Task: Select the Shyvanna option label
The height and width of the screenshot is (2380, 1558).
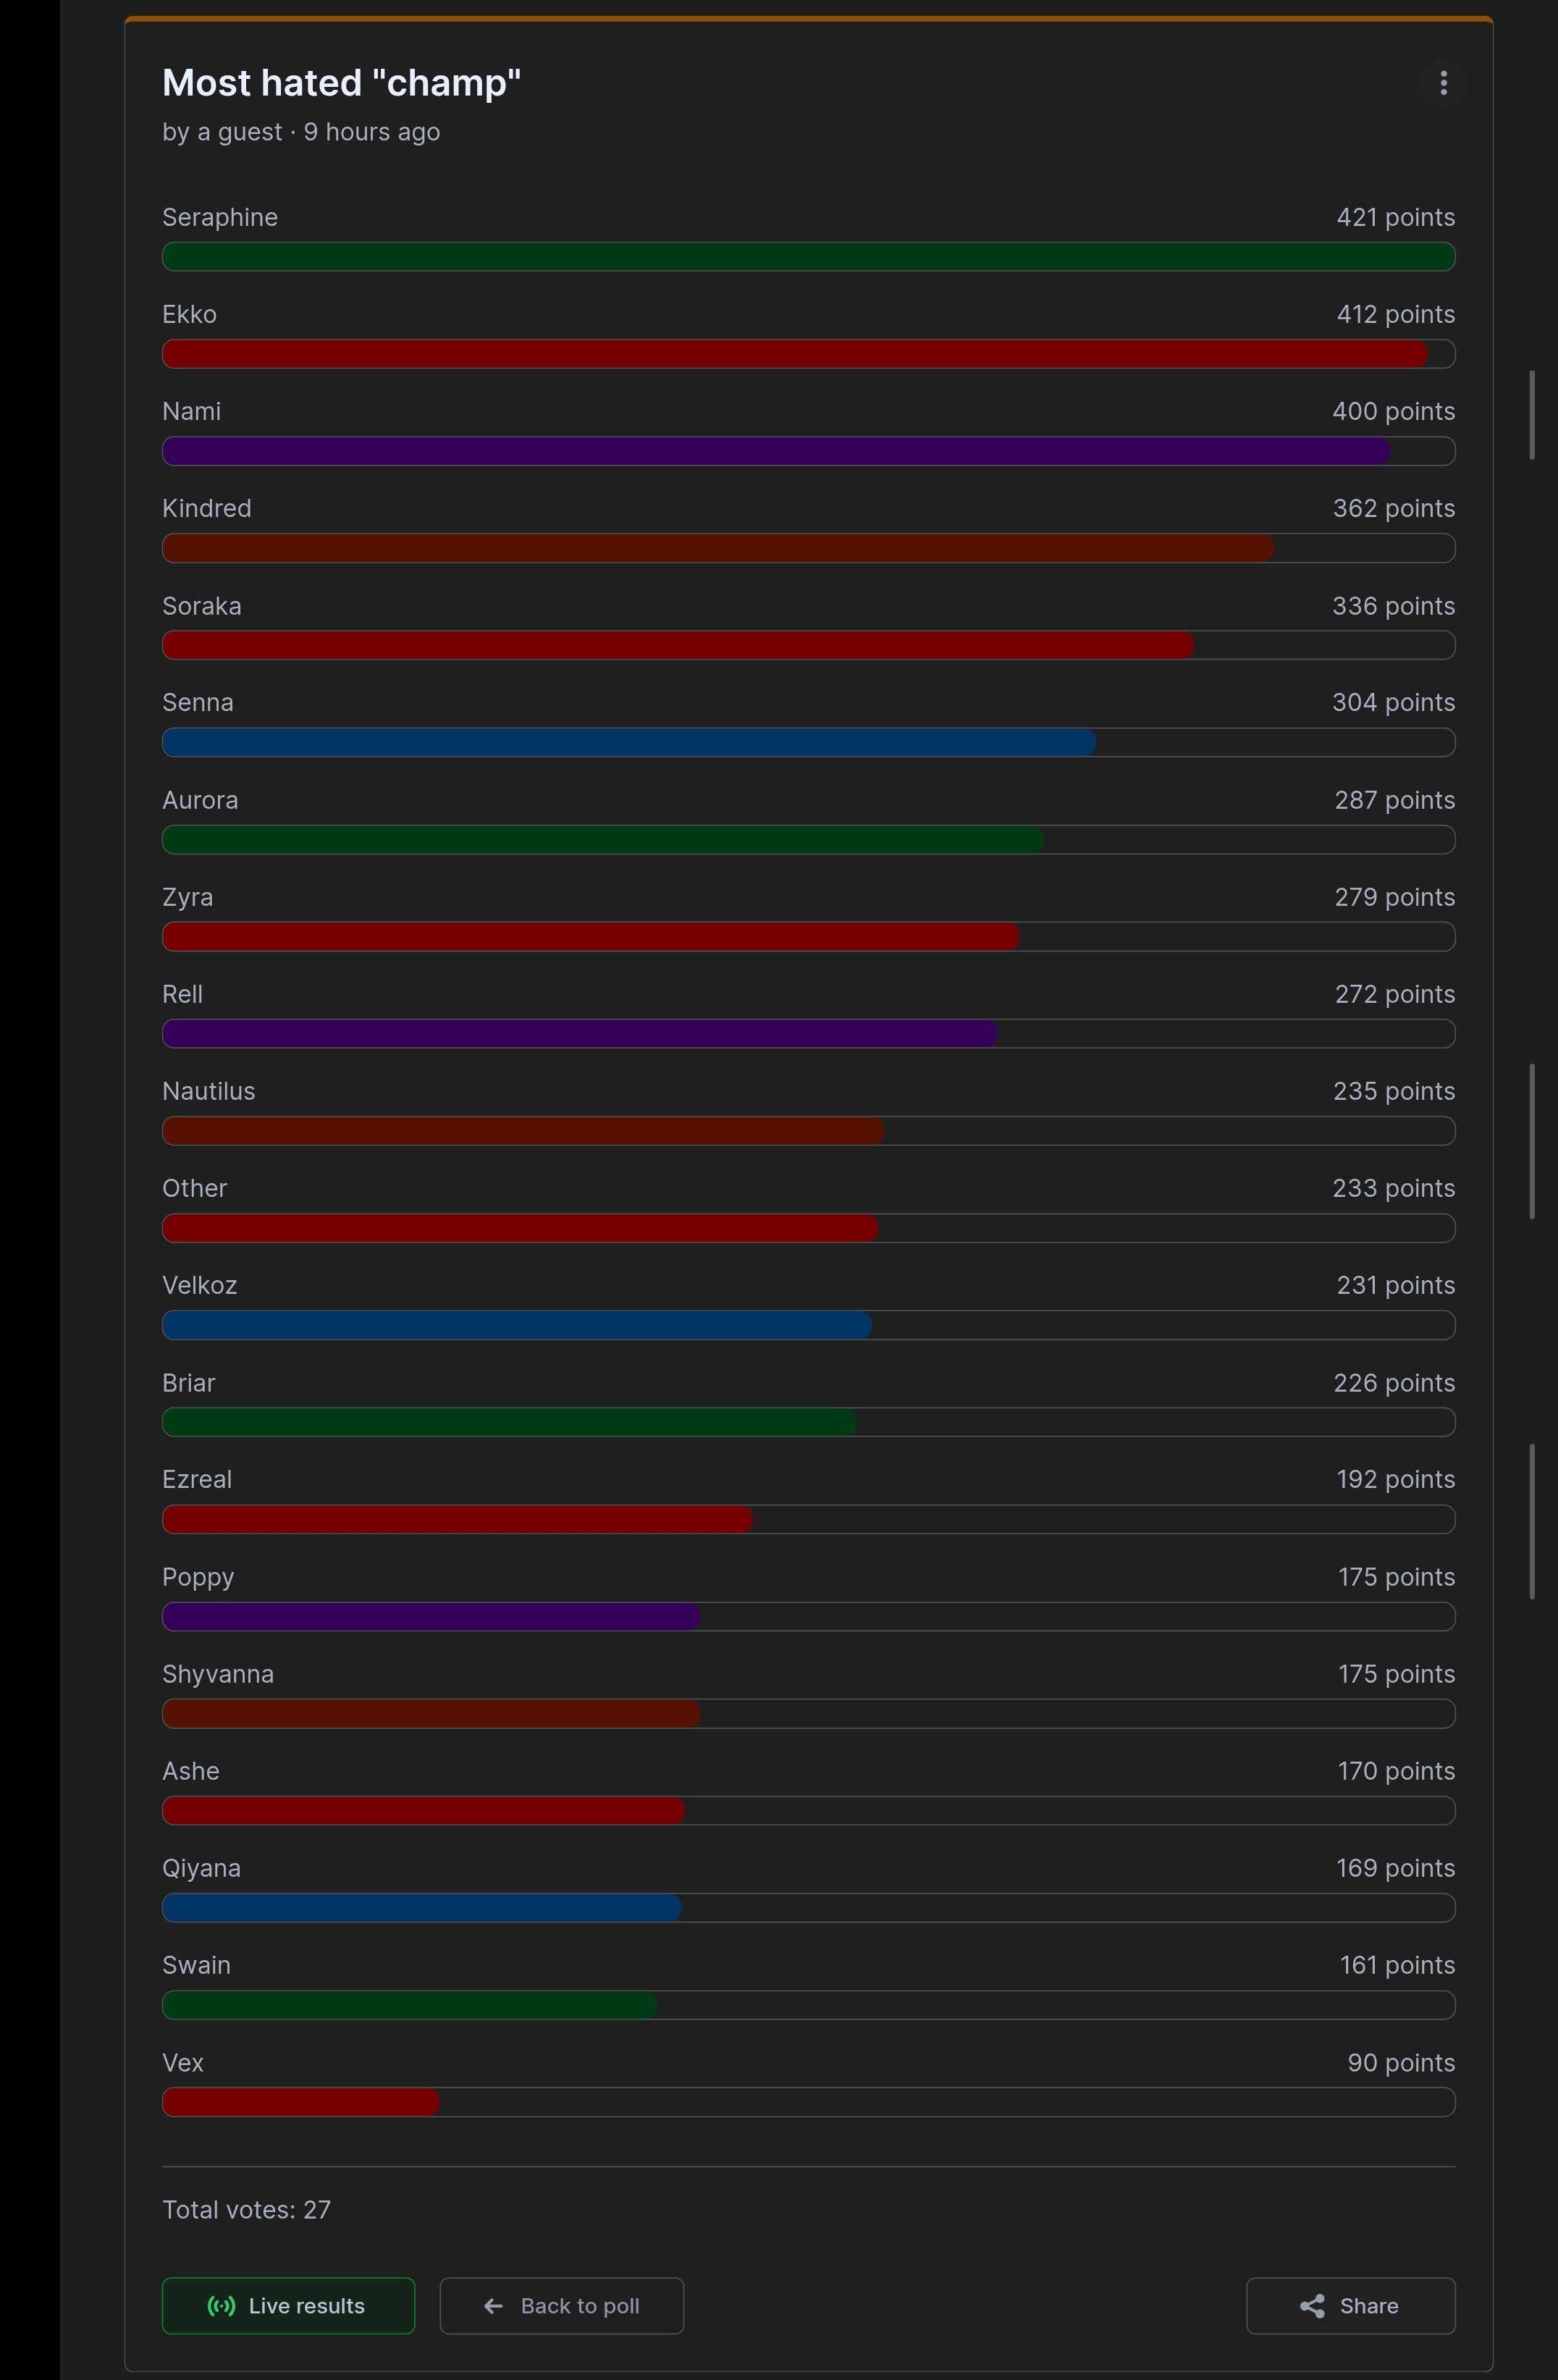Action: click(218, 1675)
